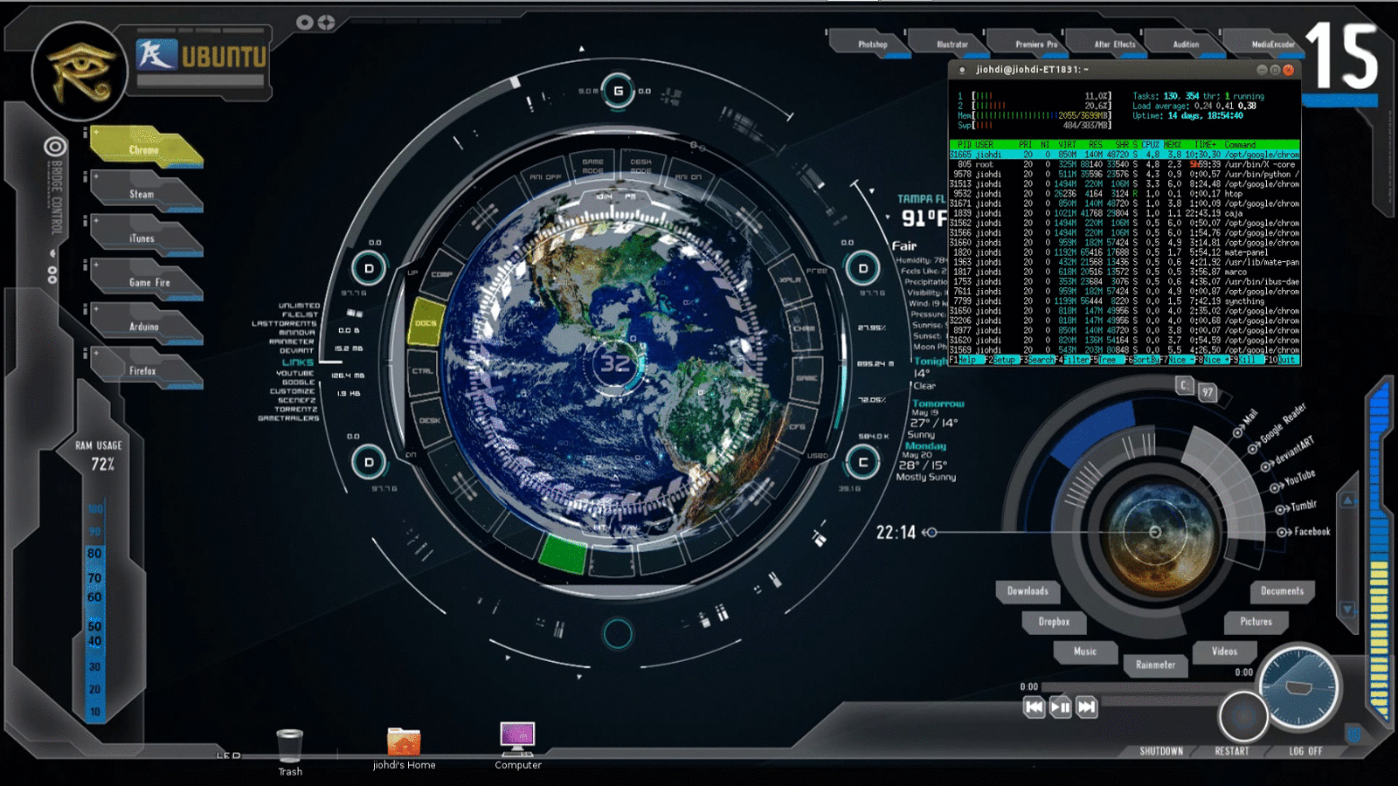Skip to the previous track
1398x786 pixels.
pos(1034,707)
